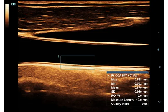Select the blue results panel header bar
The height and width of the screenshot is (112, 168).
point(128,72)
